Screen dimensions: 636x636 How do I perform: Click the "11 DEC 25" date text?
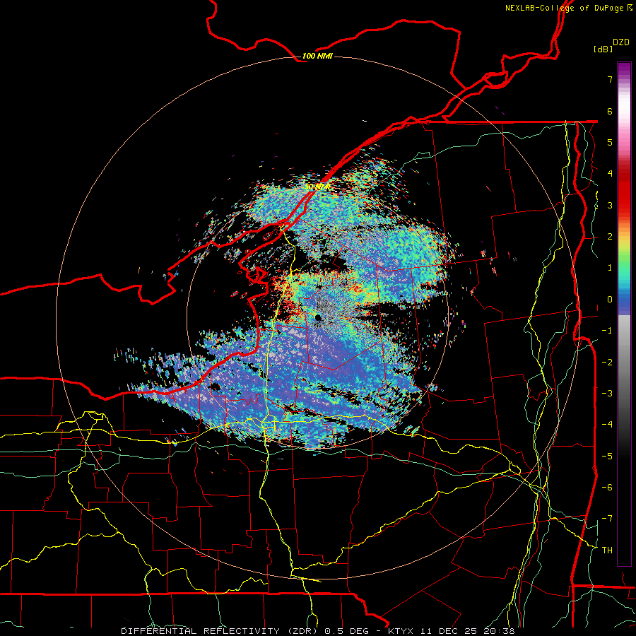pyautogui.click(x=449, y=631)
